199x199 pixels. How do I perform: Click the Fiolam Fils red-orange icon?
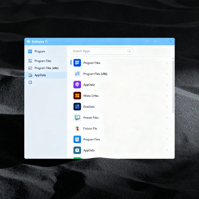coord(77,128)
